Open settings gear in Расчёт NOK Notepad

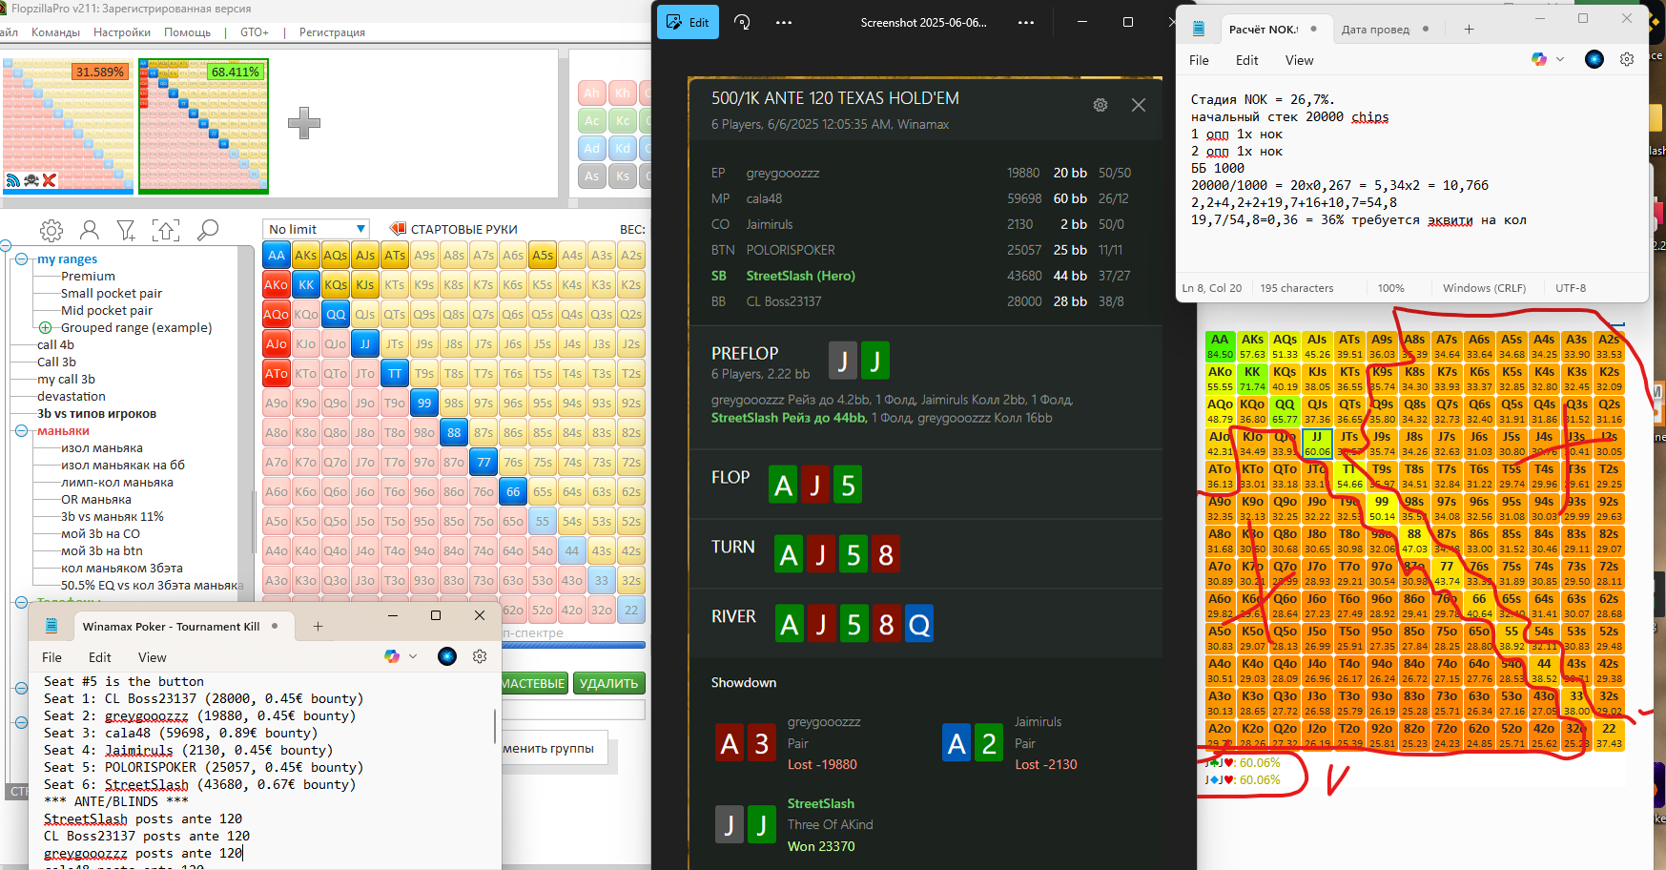click(1627, 59)
